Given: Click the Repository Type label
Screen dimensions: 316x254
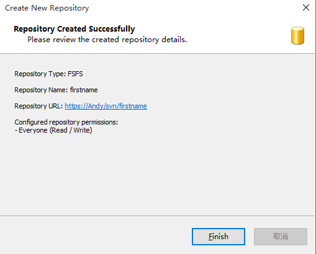Looking at the screenshot, I should point(40,74).
